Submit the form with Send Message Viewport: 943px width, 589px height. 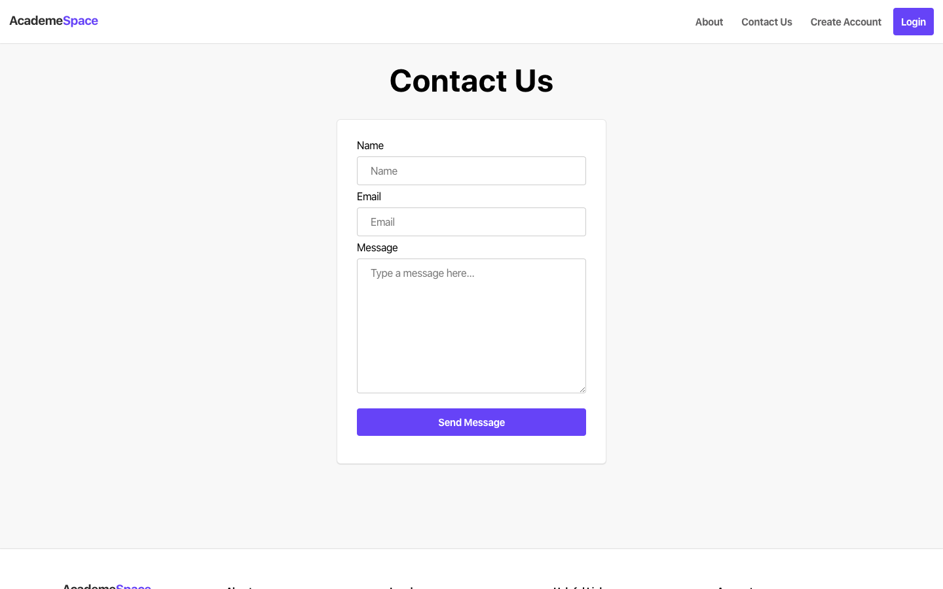tap(471, 422)
